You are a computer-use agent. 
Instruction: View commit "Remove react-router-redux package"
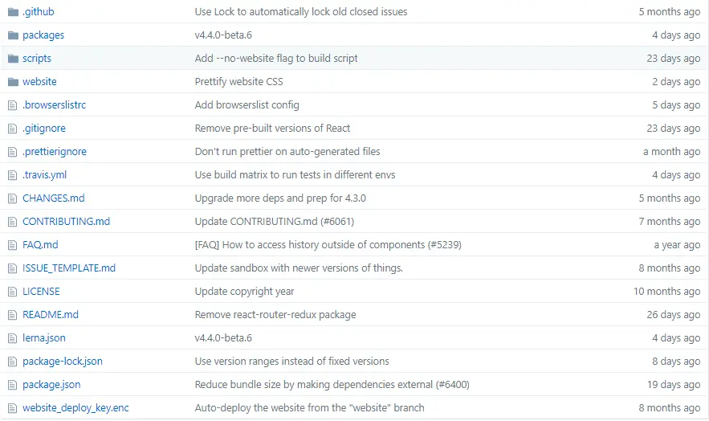pos(275,315)
